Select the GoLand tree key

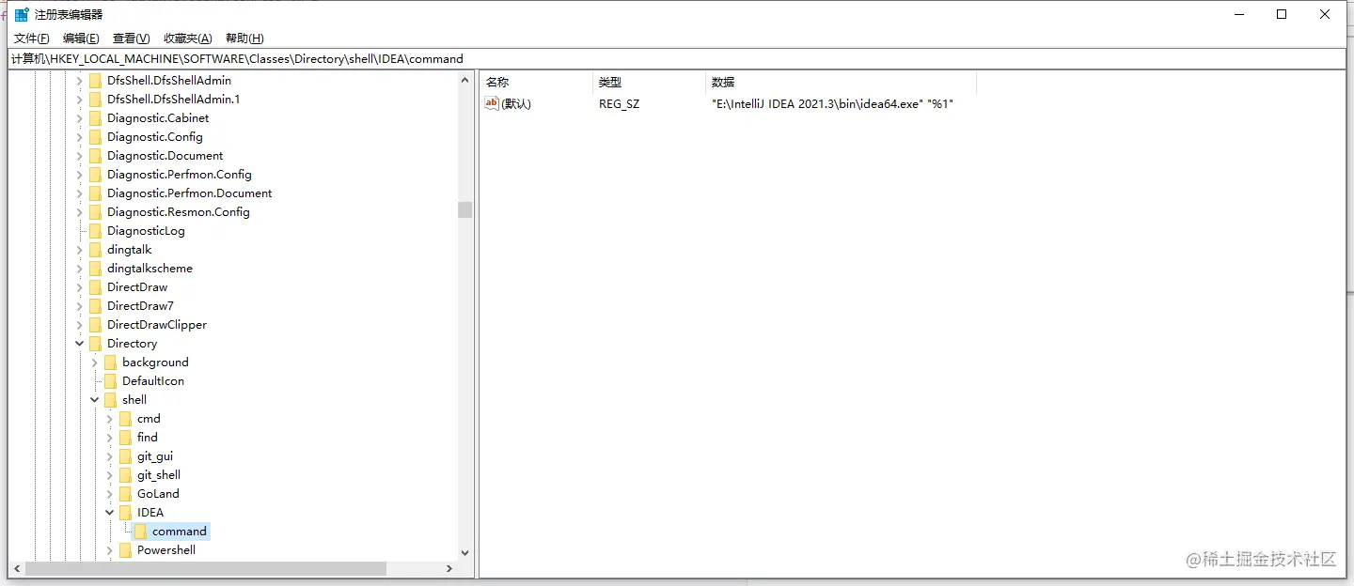tap(158, 494)
